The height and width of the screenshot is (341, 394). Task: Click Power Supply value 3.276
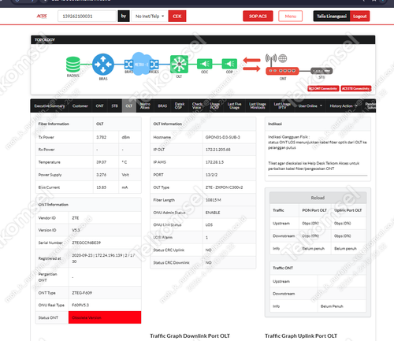[x=101, y=175]
